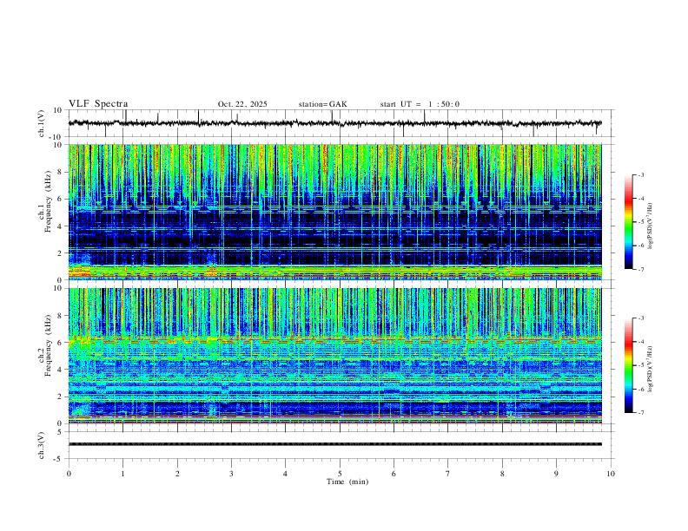Click the "-5" tick on ch.2 colorbar
This screenshot has height=531, width=688.
[641, 365]
